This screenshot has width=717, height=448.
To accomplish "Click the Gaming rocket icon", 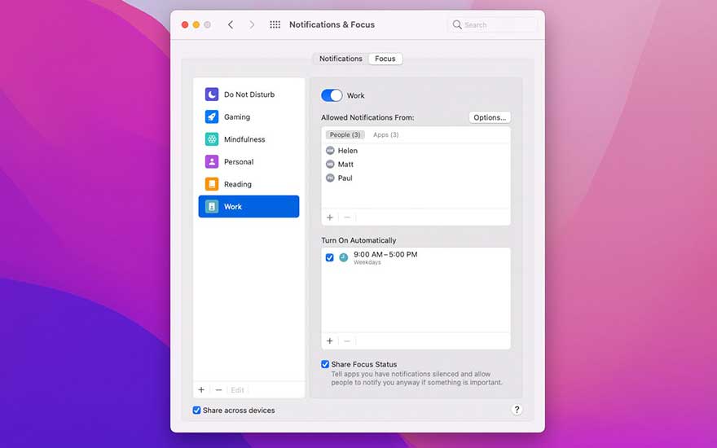I will 211,117.
